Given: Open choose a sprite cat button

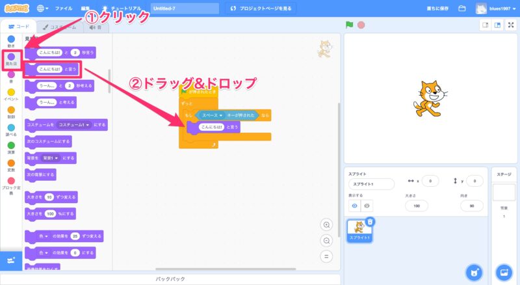Looking at the screenshot, I should tap(475, 271).
